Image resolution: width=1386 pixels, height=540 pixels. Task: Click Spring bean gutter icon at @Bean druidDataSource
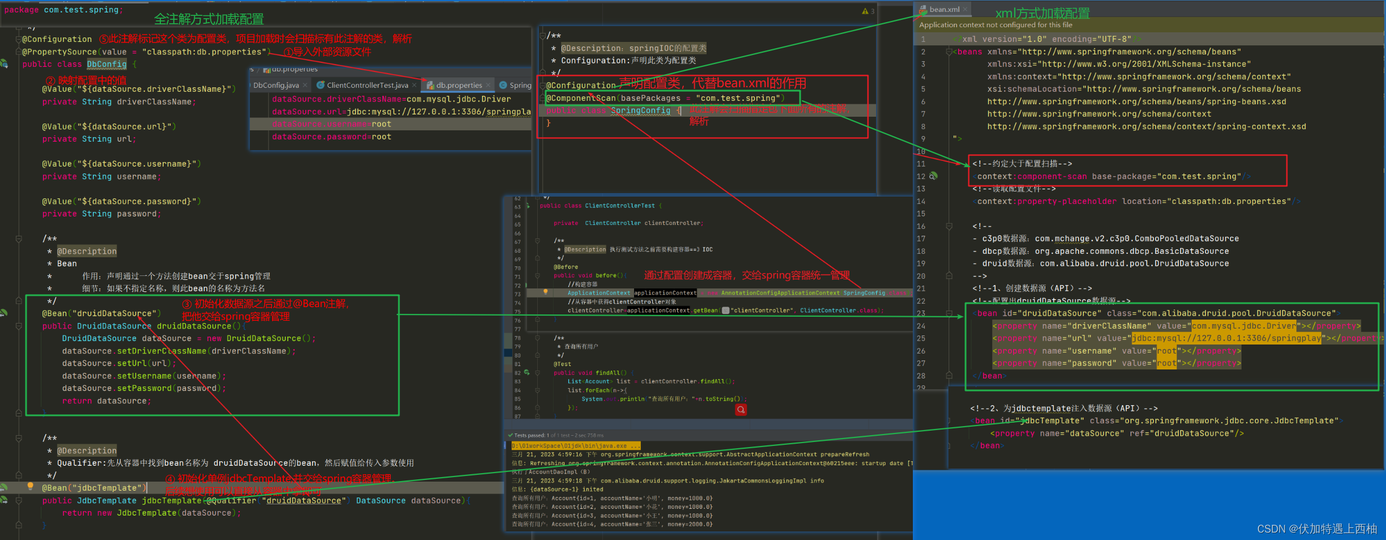click(3, 313)
